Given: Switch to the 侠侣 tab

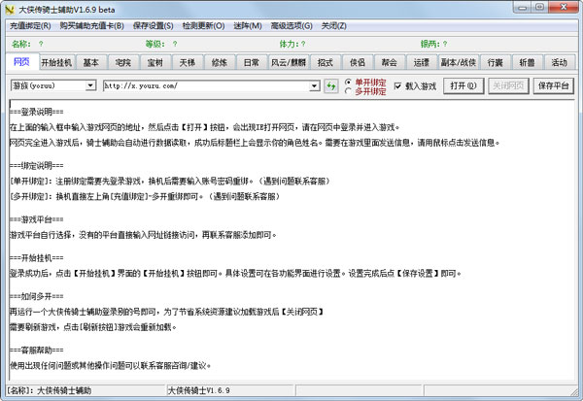Looking at the screenshot, I should tap(357, 62).
